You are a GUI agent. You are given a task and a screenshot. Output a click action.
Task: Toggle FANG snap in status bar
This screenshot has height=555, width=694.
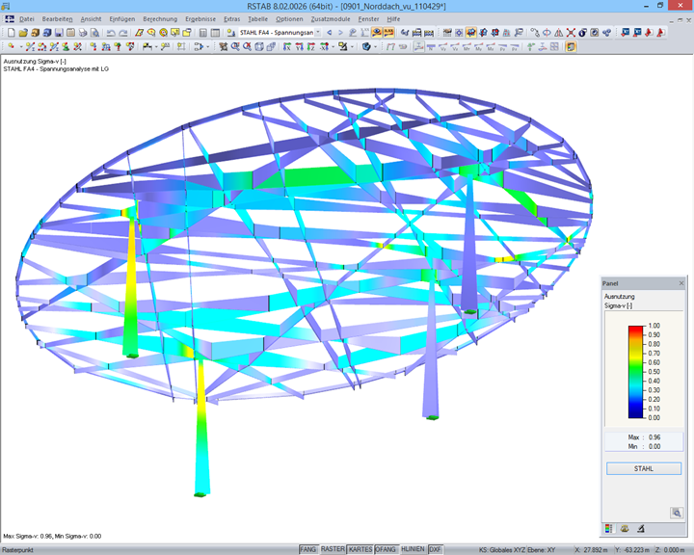click(x=308, y=549)
